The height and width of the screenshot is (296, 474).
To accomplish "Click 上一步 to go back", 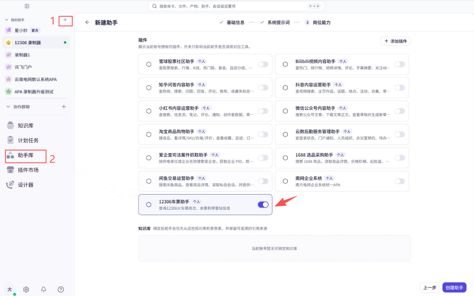I will click(430, 288).
